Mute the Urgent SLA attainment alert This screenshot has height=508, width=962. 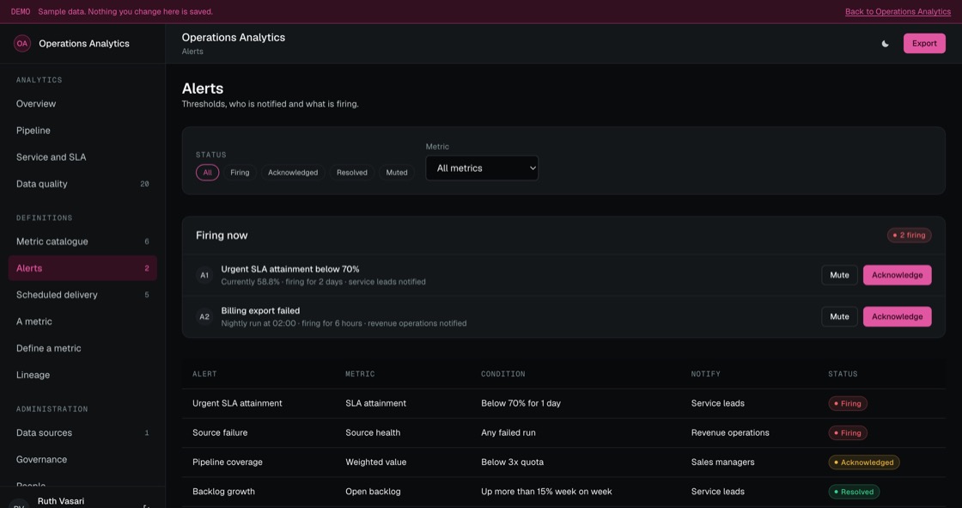coord(839,275)
